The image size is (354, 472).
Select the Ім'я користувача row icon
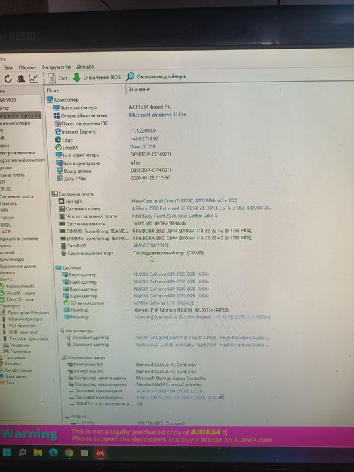pos(59,163)
